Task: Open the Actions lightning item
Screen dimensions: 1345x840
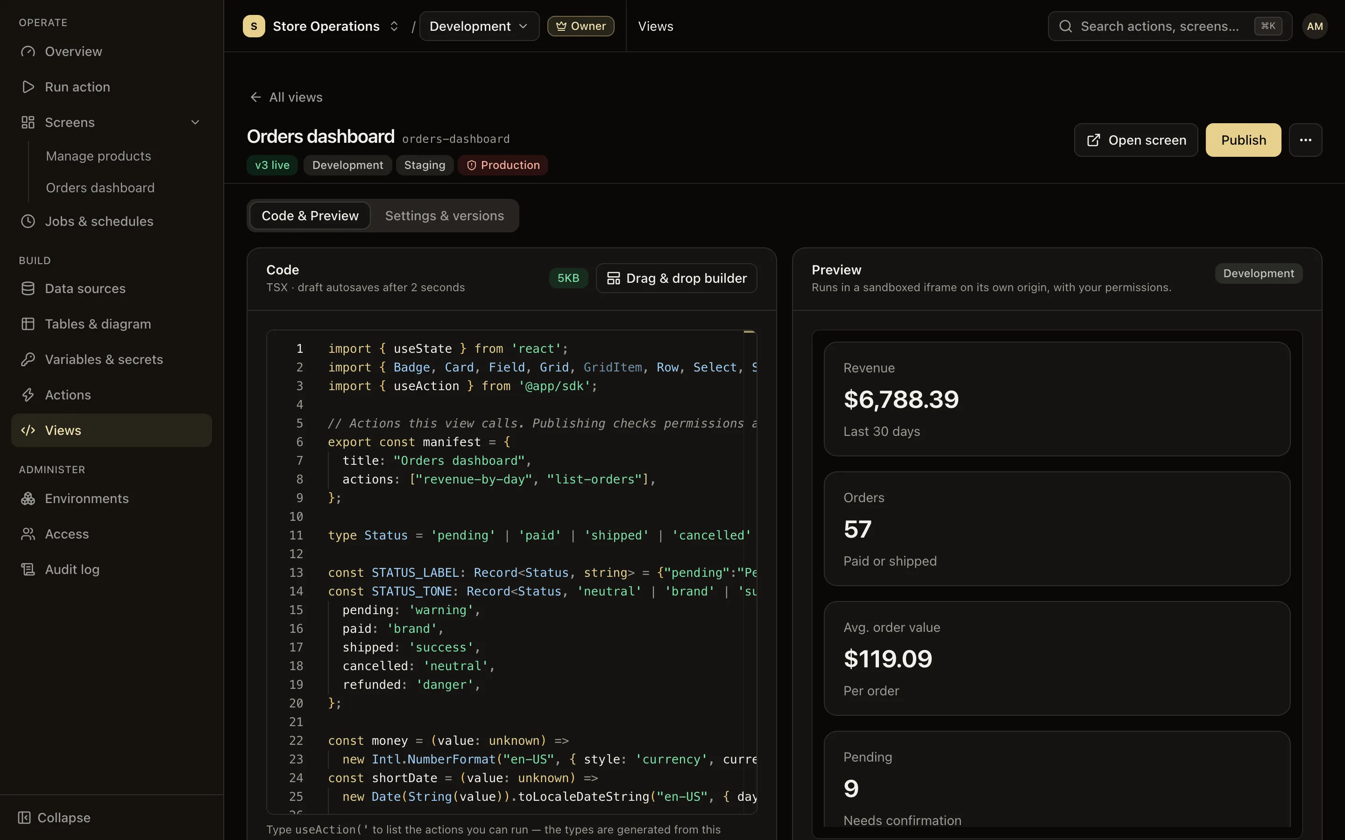Action: tap(111, 395)
